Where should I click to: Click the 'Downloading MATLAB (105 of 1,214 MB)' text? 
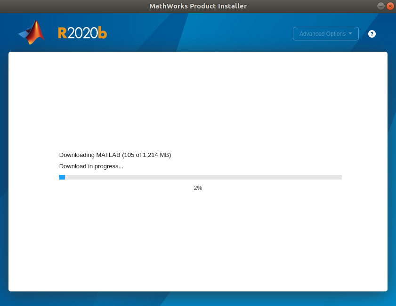coord(115,155)
